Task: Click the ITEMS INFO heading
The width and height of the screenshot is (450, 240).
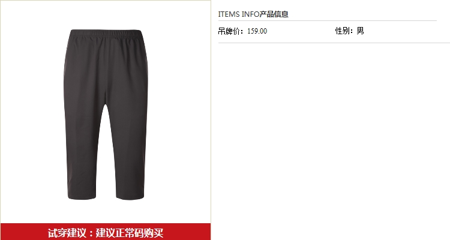Action: (x=239, y=14)
